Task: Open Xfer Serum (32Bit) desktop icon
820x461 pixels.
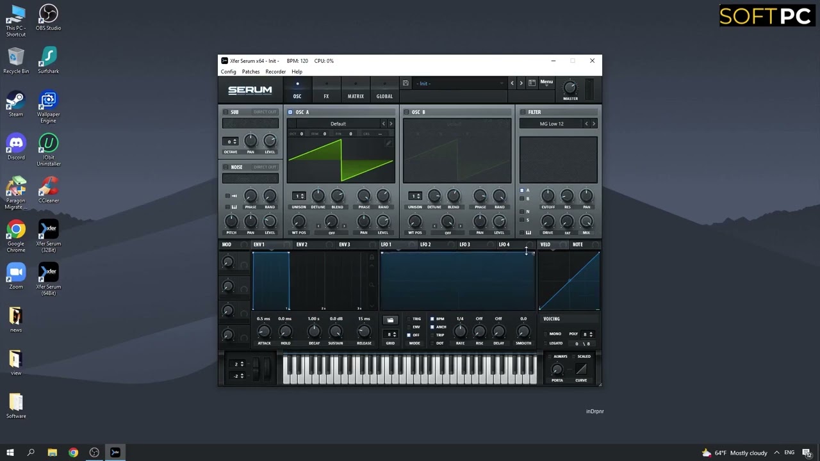Action: click(x=48, y=236)
